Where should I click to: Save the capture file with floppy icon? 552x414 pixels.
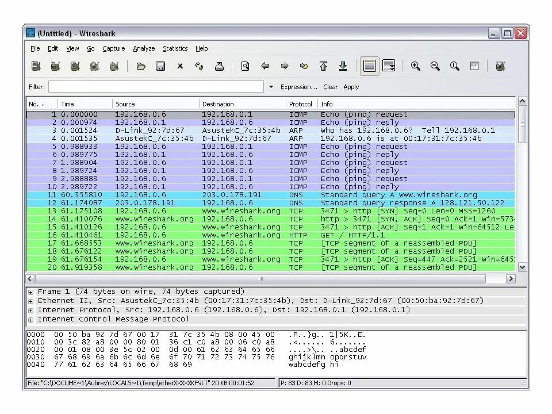[x=160, y=66]
